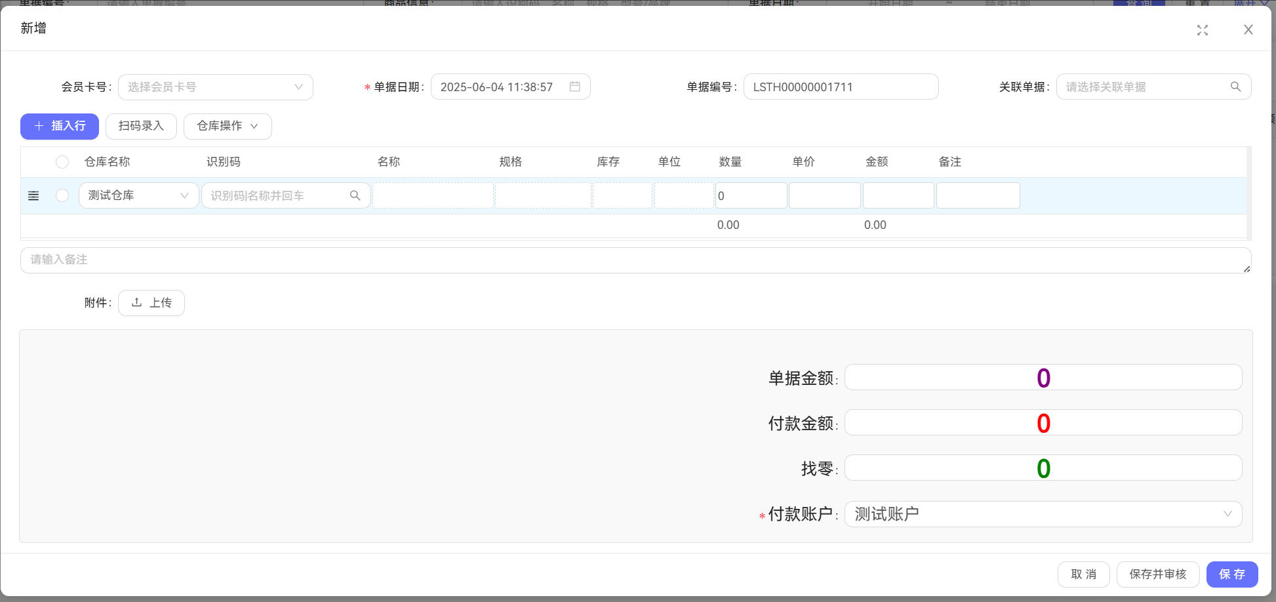Click the search icon in the 识别码 cell
Image resolution: width=1276 pixels, height=602 pixels.
point(355,195)
